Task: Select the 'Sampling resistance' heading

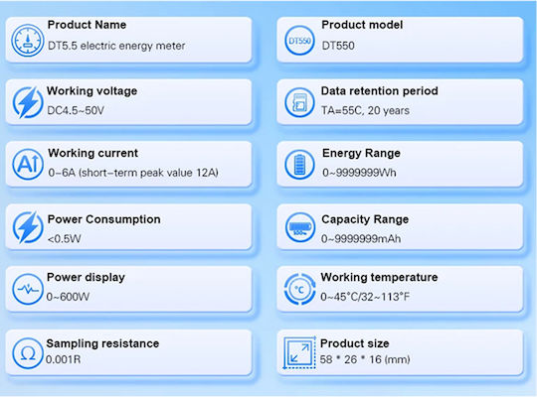Action: [102, 343]
